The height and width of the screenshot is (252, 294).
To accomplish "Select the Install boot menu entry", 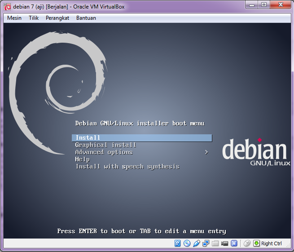I will tap(142, 138).
